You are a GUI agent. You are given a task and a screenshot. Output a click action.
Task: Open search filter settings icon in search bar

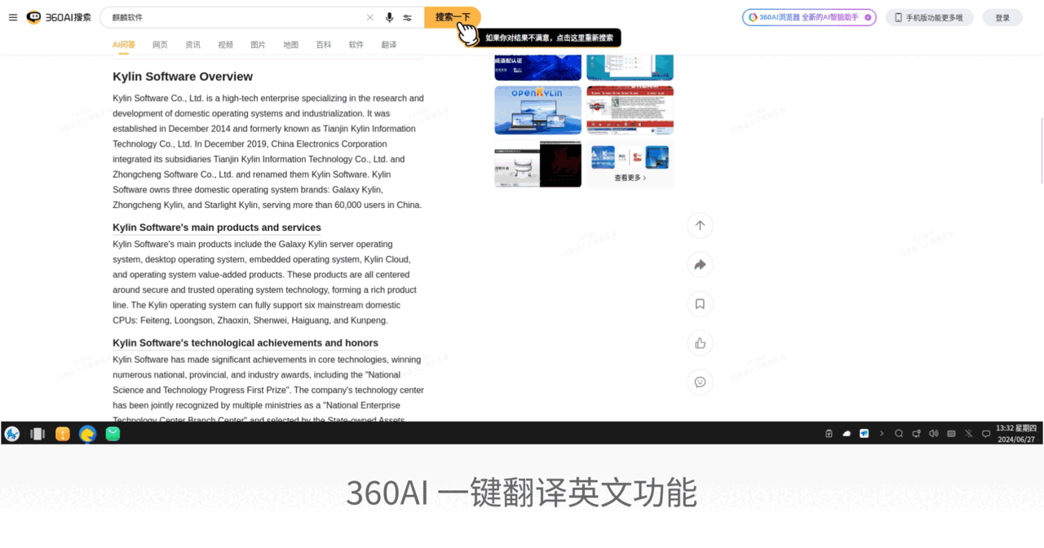407,17
